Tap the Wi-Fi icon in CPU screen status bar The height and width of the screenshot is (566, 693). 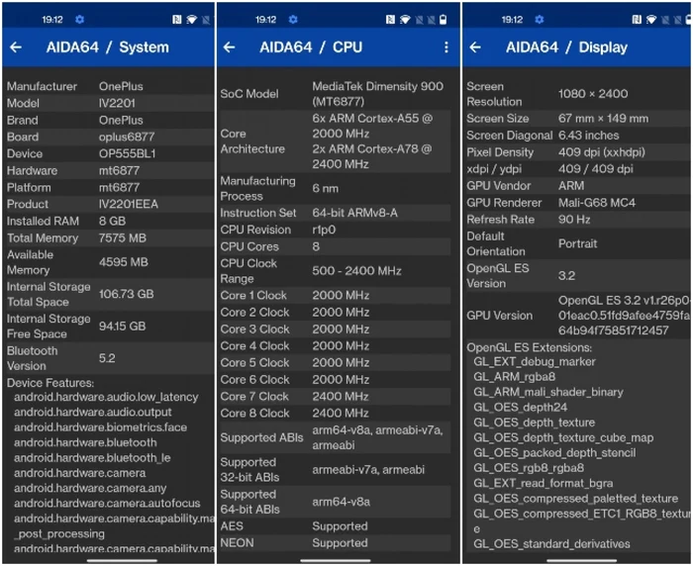coord(405,20)
